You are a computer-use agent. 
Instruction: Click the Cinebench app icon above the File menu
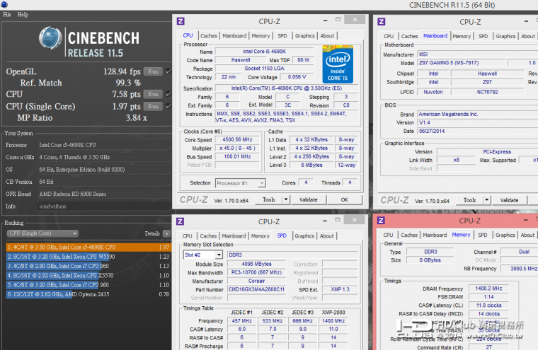[5, 5]
